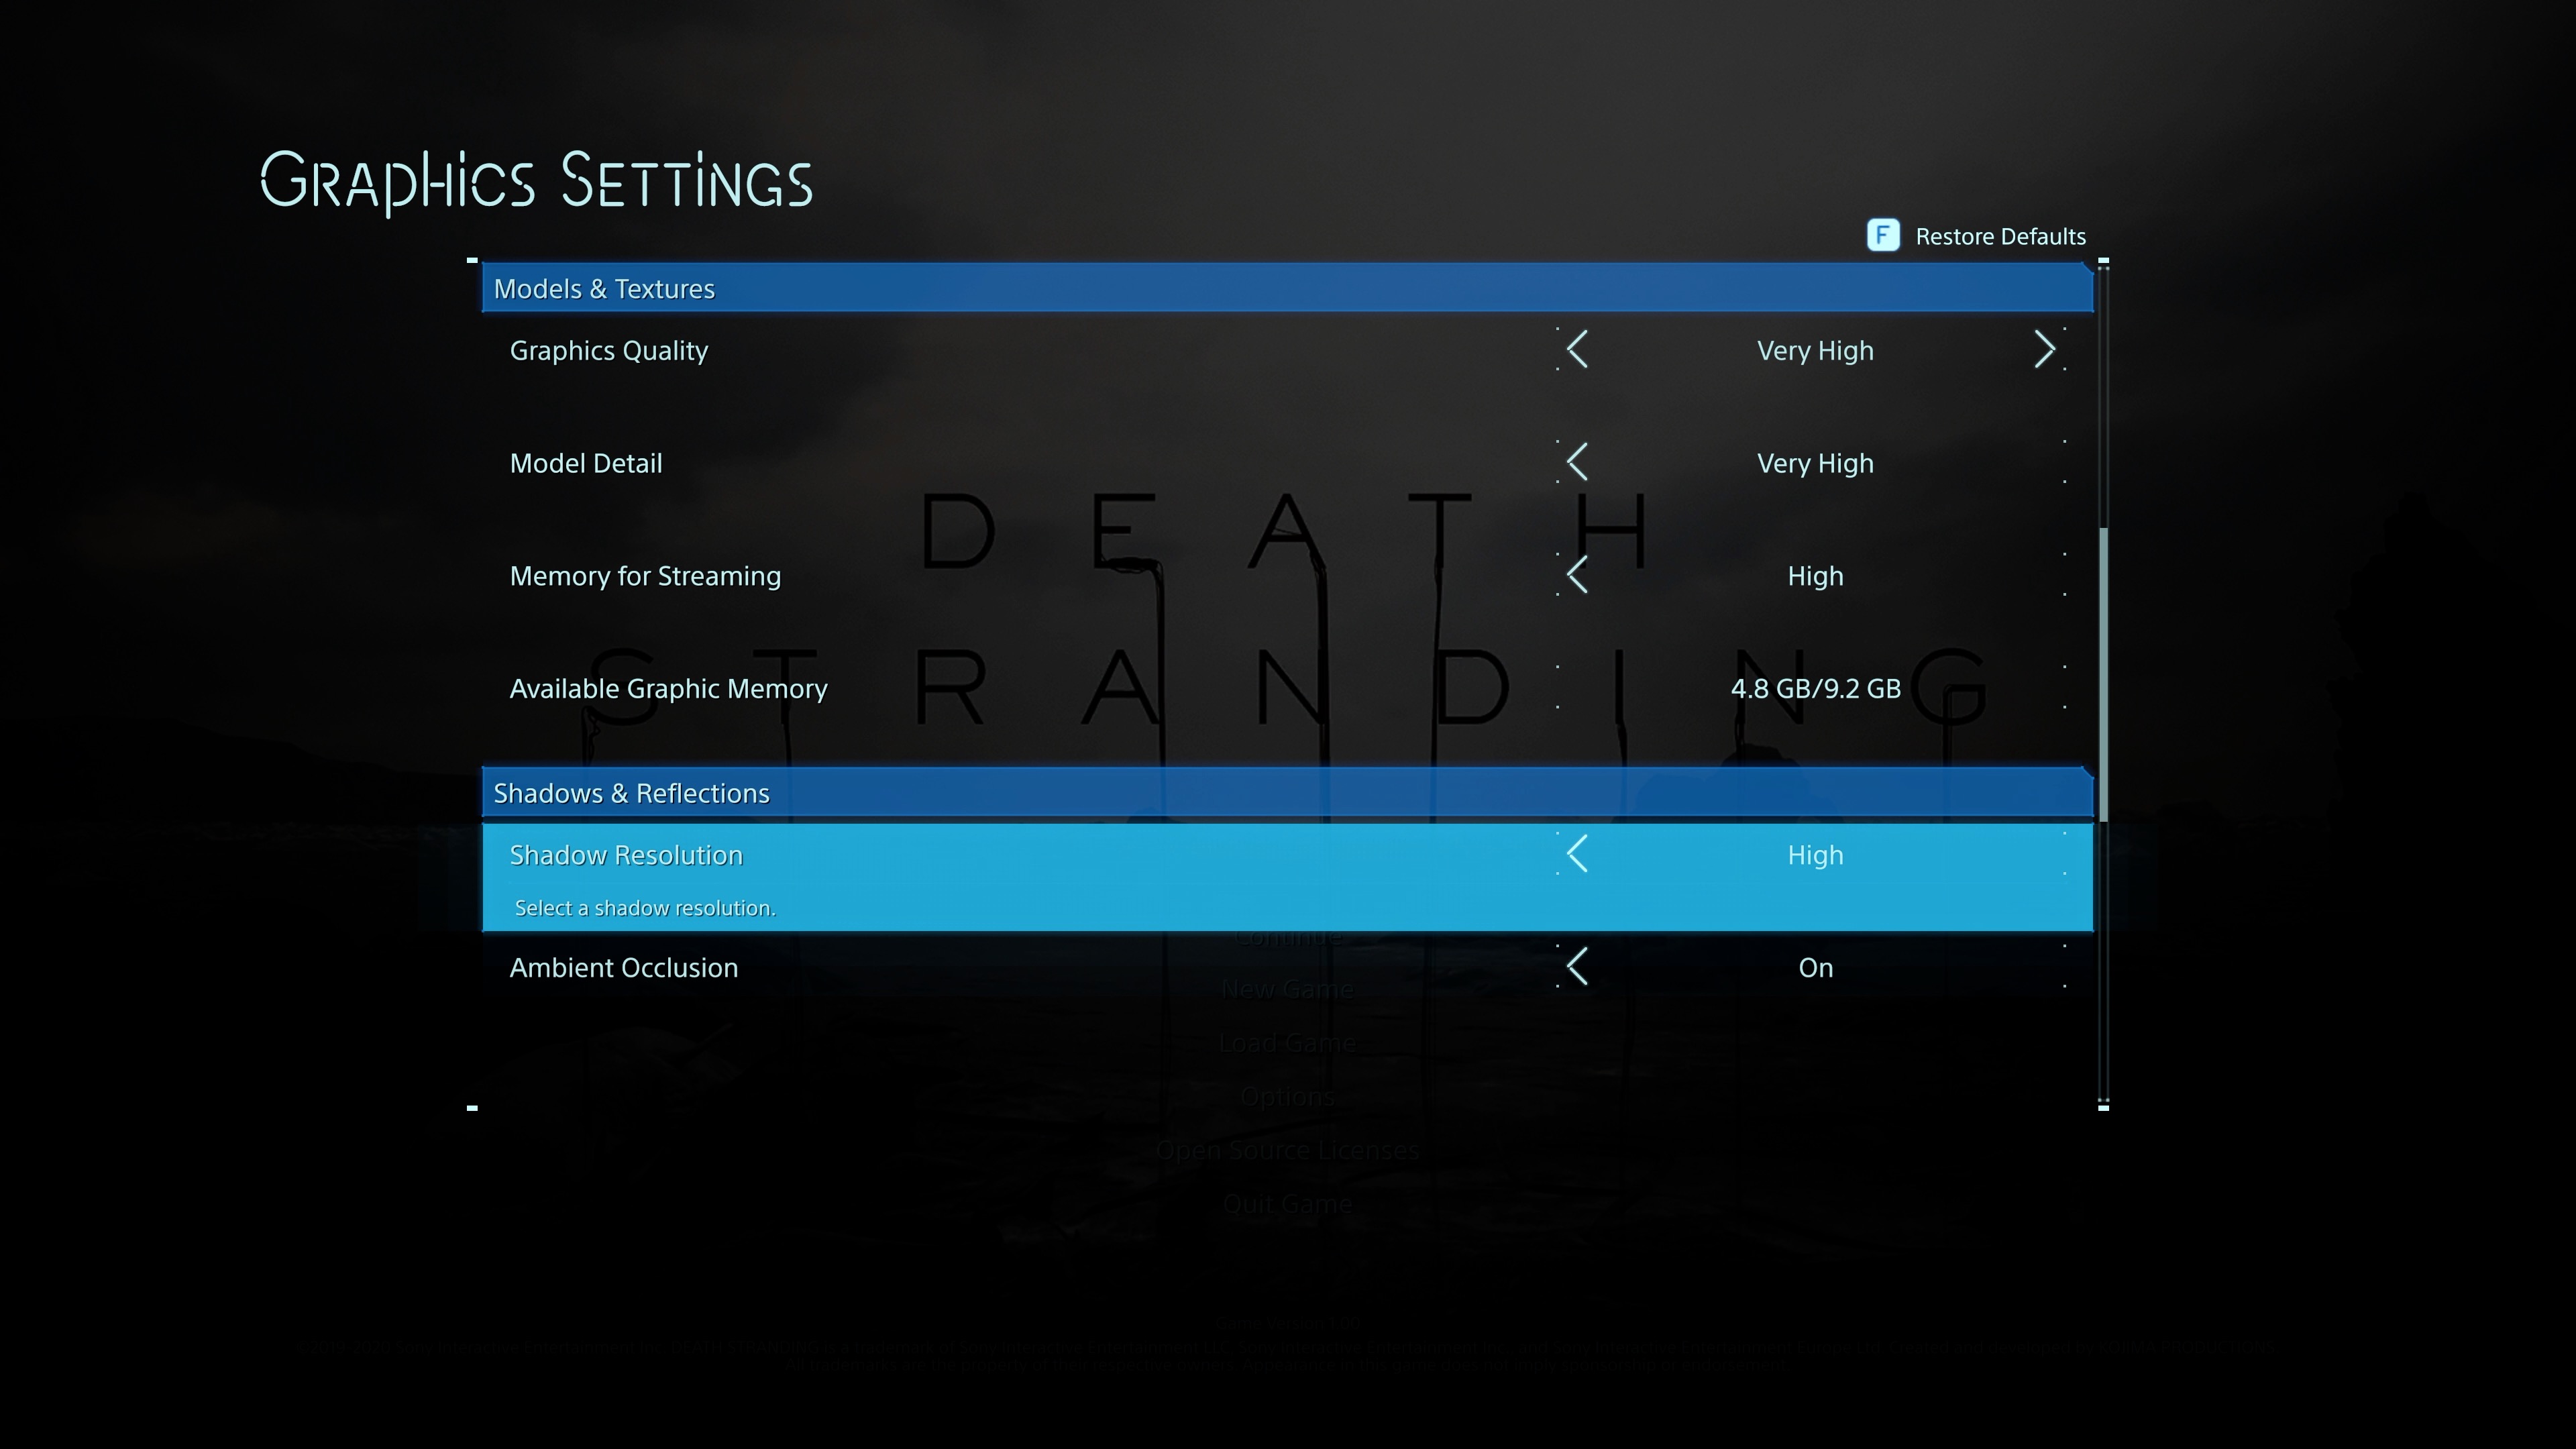Toggle Ambient Occlusion with left arrow
The height and width of the screenshot is (1449, 2576).
coord(1577,967)
